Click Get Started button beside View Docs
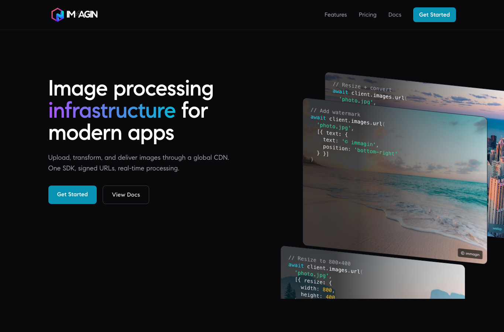Screen dimensions: 504x332 click(x=72, y=195)
